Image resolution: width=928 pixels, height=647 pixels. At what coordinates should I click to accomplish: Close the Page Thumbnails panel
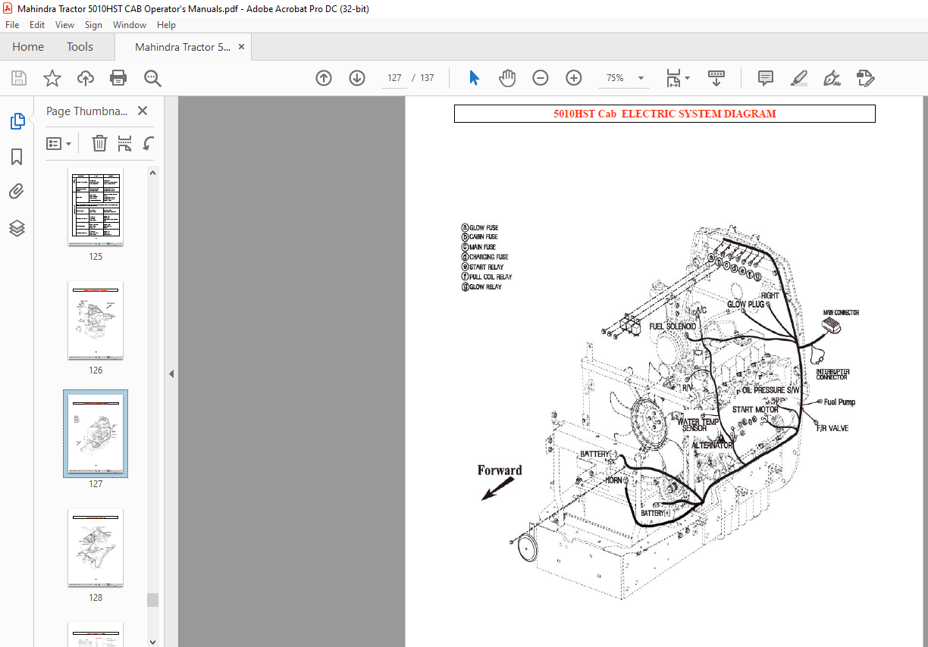click(x=143, y=111)
